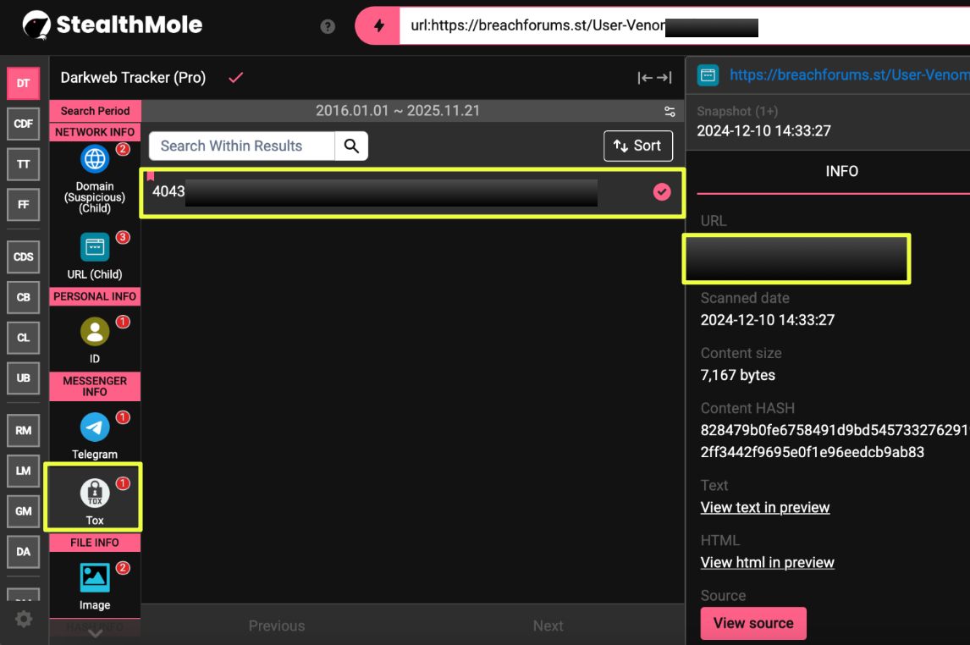Open the Sort options dropdown
Screen dimensions: 970x645
[x=637, y=146]
